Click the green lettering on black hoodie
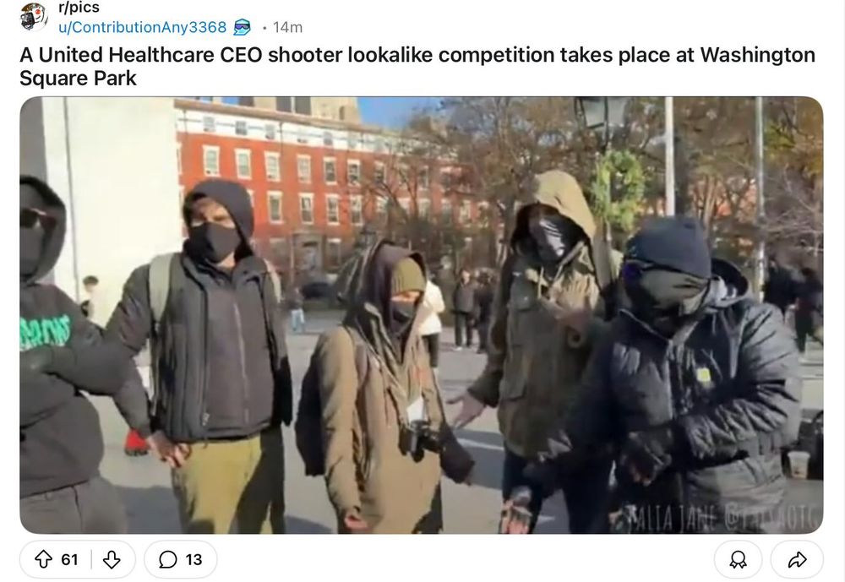The width and height of the screenshot is (845, 582). (46, 331)
